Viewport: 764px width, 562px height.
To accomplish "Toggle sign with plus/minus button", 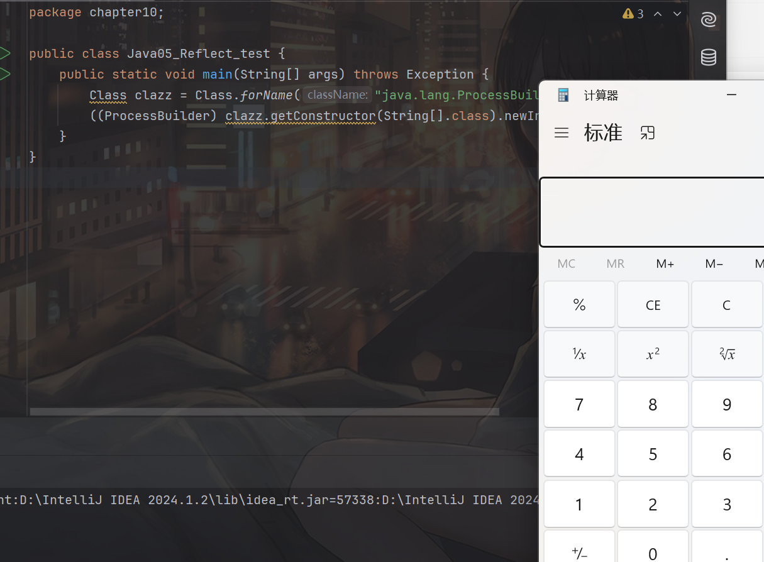I will (x=579, y=553).
